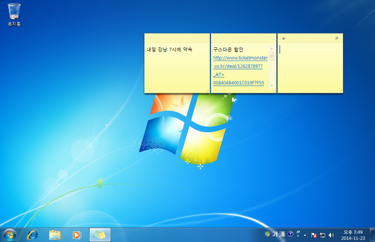Image resolution: width=375 pixels, height=242 pixels.
Task: Launch Windows Media Player from taskbar
Action: click(x=77, y=235)
